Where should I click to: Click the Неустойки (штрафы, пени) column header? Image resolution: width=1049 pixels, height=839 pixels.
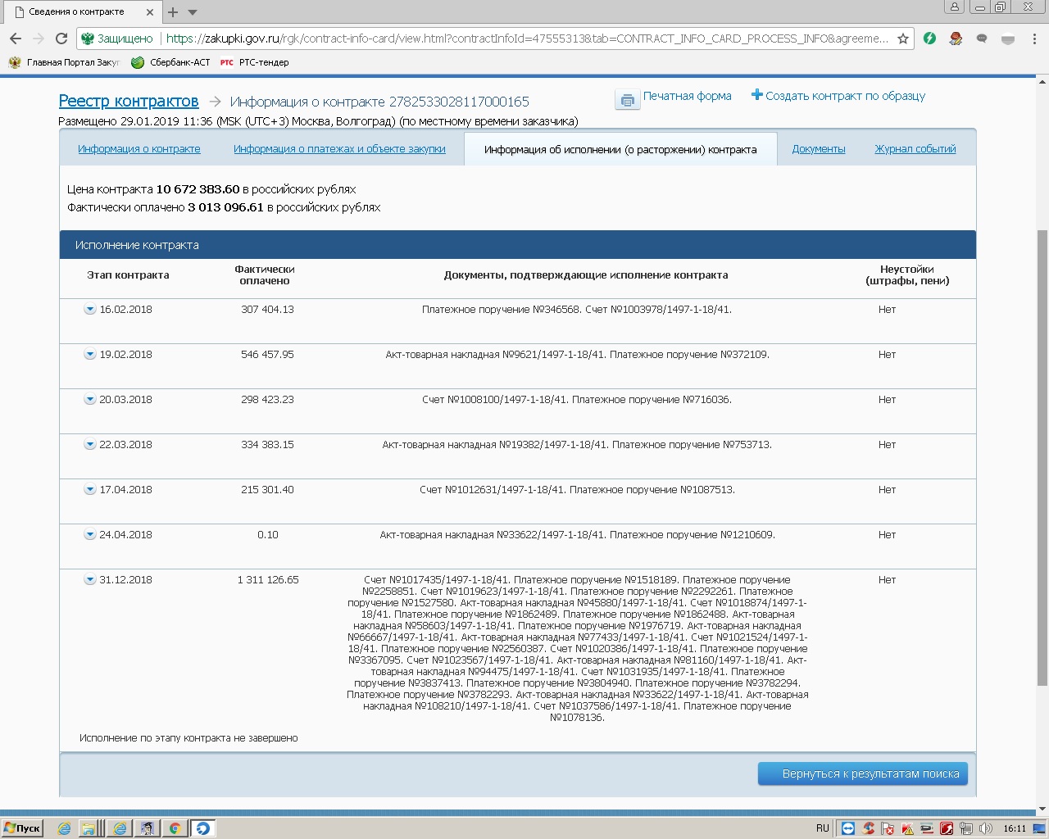[907, 274]
